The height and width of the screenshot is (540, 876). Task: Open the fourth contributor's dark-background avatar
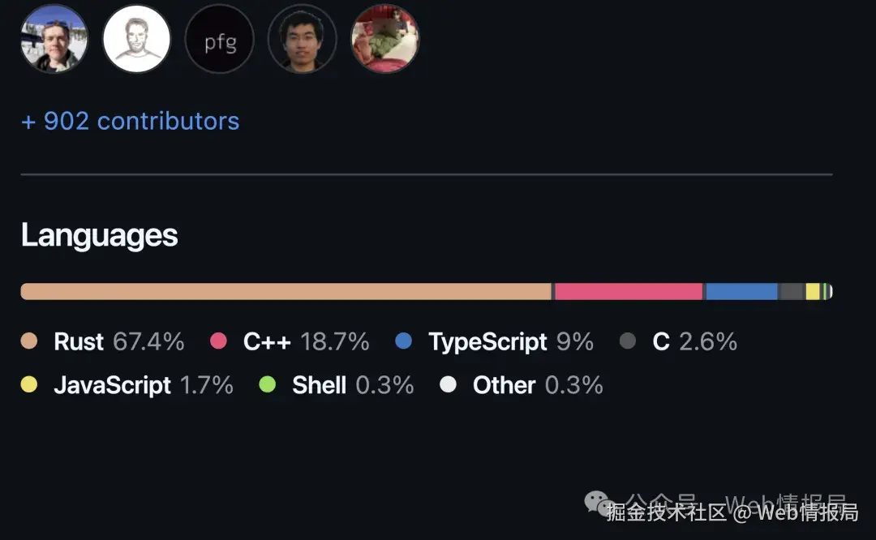click(x=303, y=39)
